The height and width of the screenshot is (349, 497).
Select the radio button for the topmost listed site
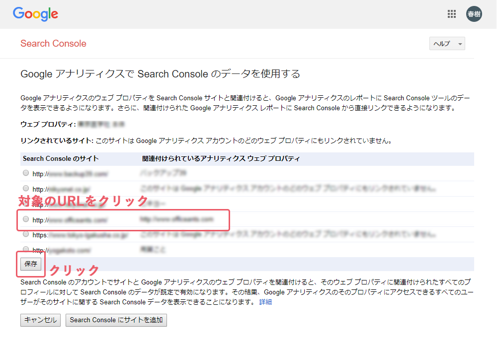(25, 173)
